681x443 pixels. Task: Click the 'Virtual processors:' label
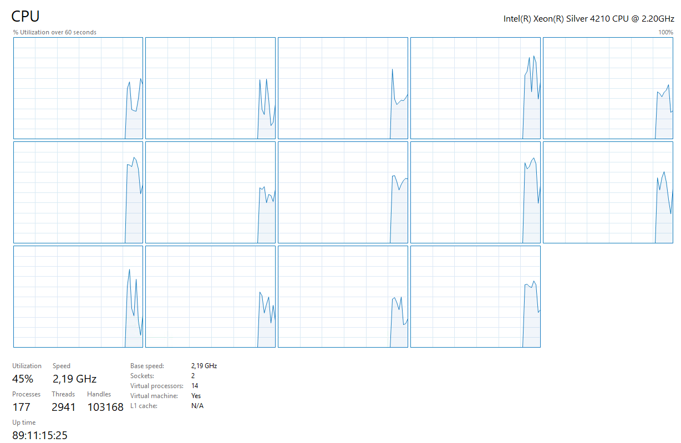tap(157, 386)
